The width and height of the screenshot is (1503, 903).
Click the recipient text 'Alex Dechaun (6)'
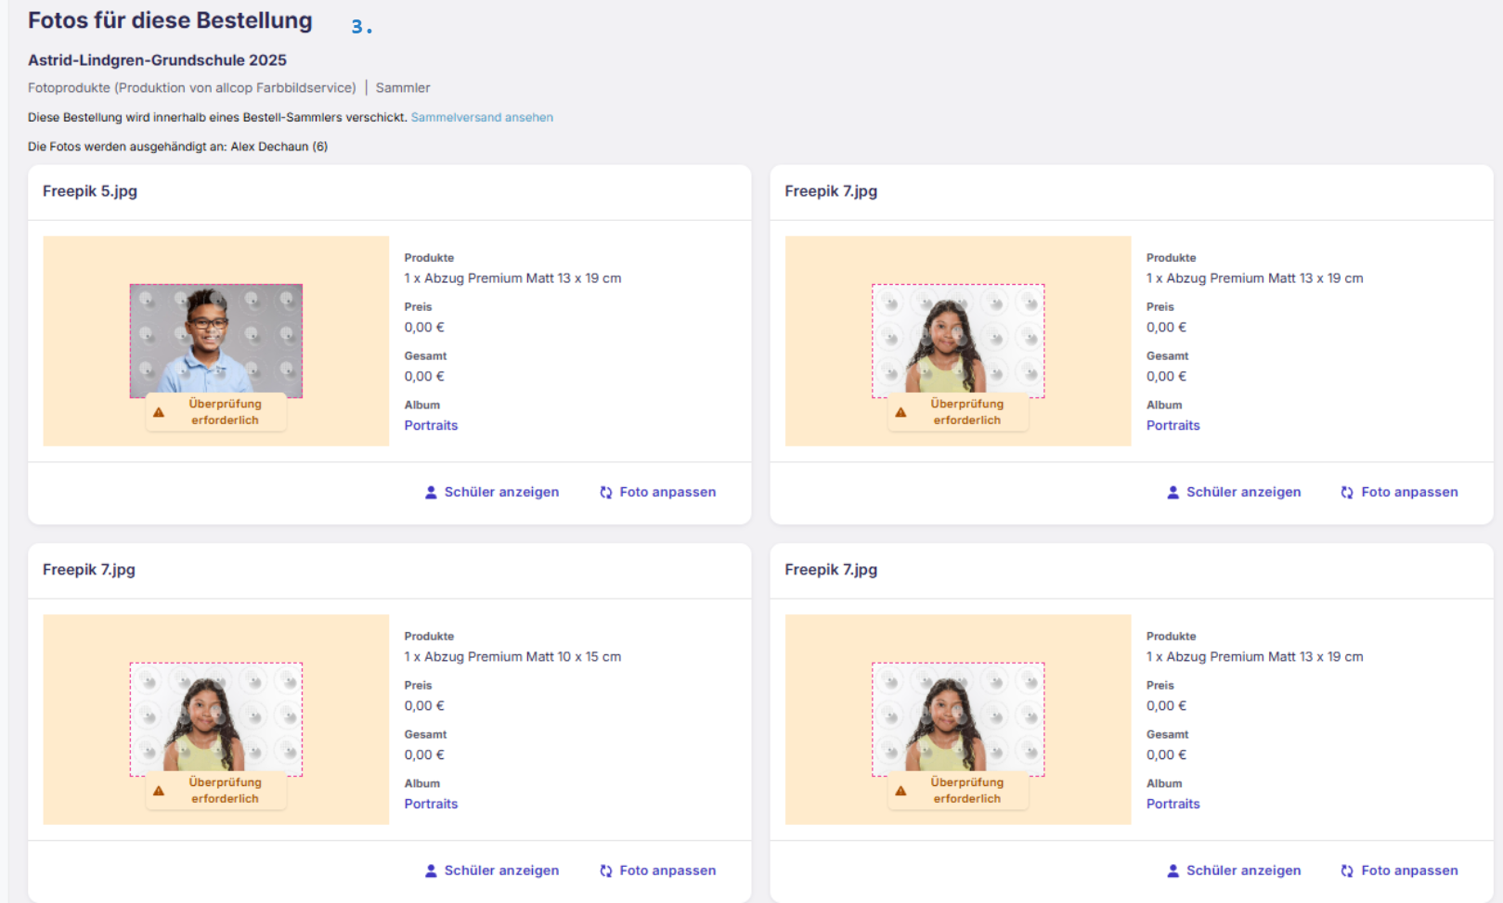[279, 147]
